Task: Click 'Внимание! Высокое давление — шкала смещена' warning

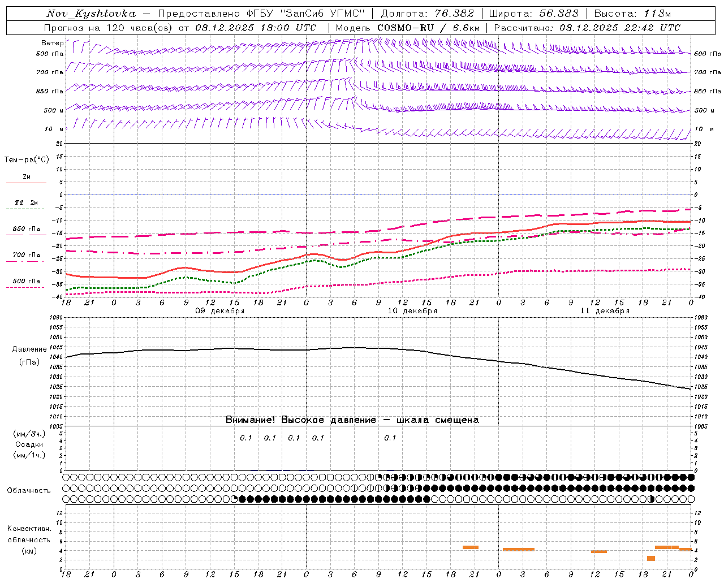Action: pyautogui.click(x=352, y=420)
